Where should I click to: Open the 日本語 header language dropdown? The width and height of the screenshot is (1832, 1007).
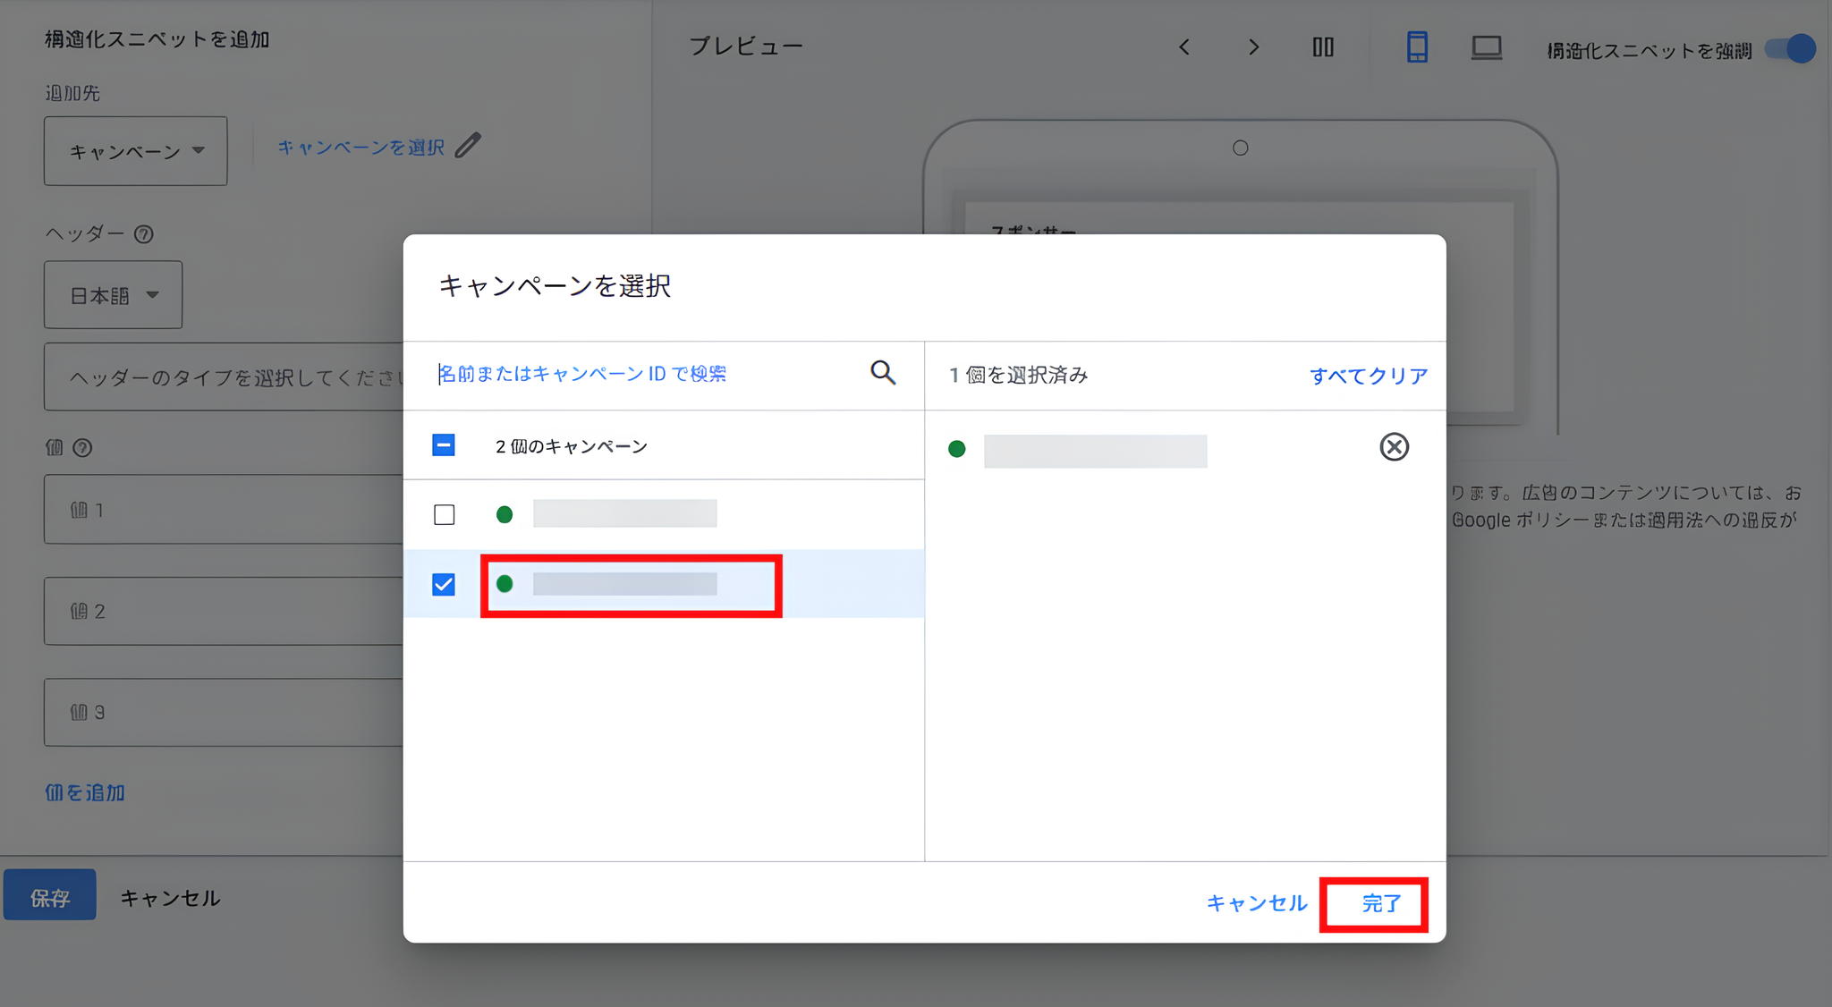point(113,294)
